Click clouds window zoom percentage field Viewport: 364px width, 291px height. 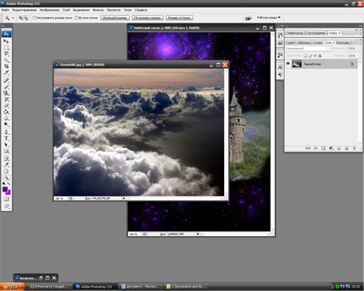(x=59, y=198)
